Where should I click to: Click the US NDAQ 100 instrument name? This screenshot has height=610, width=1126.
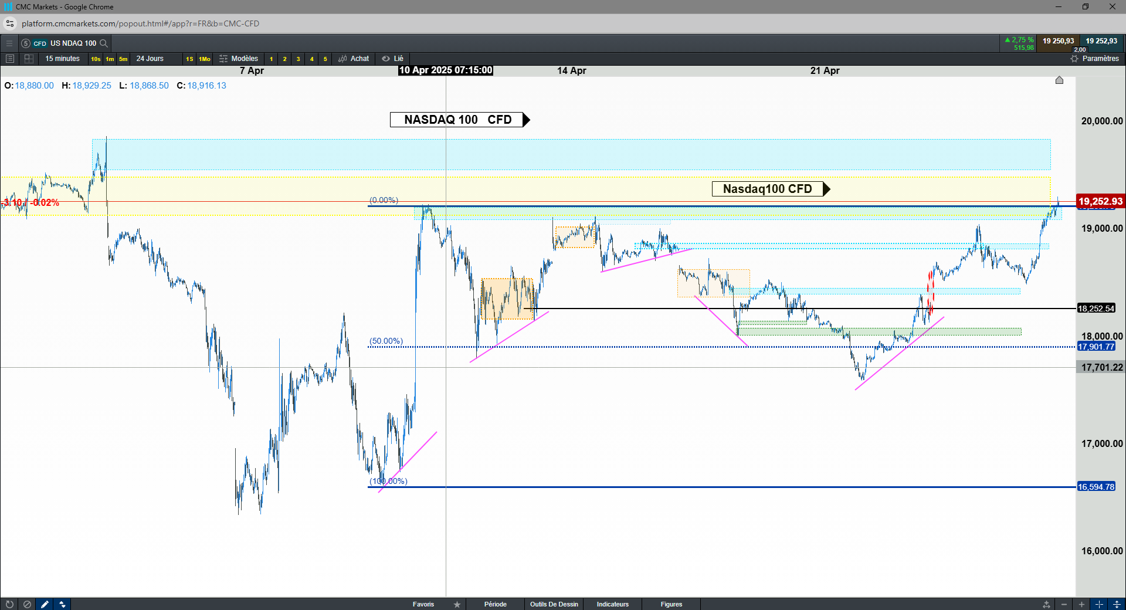[73, 43]
